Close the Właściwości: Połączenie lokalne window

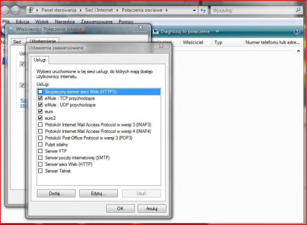point(141,28)
